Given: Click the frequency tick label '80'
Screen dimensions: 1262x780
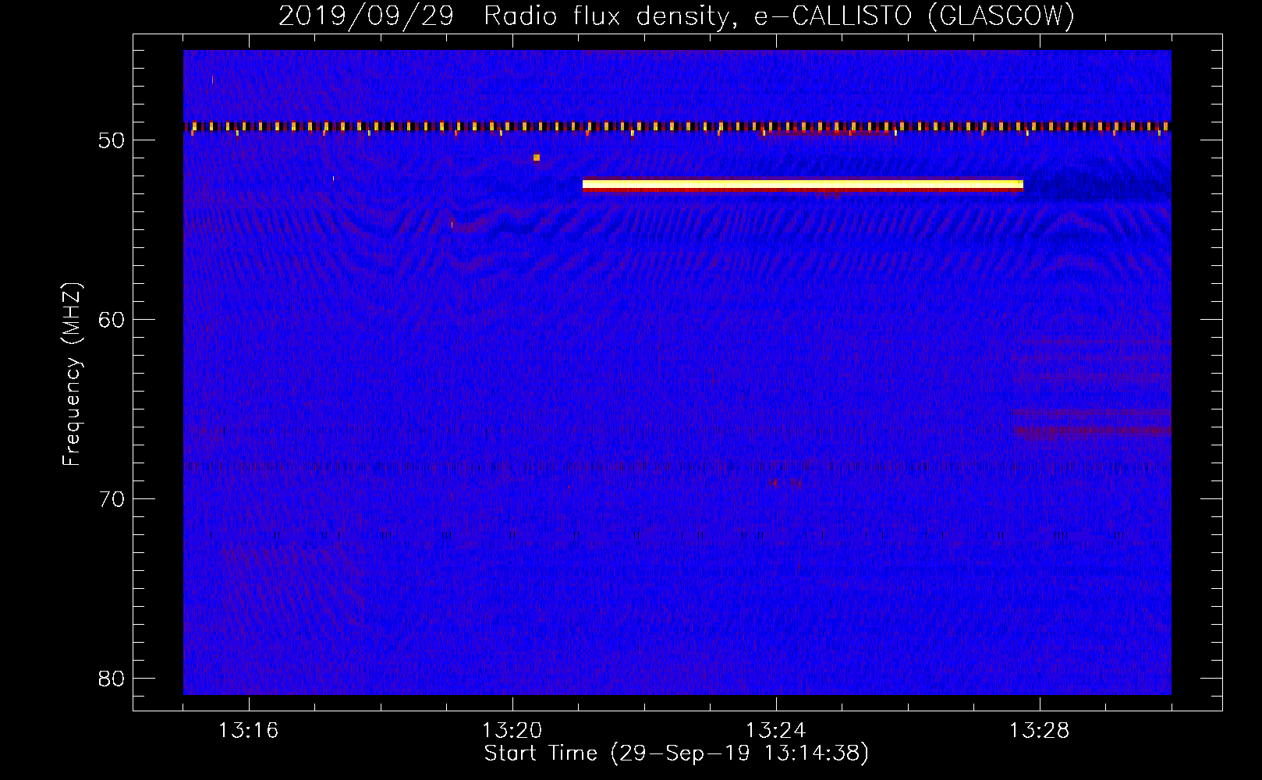Looking at the screenshot, I should tap(112, 679).
